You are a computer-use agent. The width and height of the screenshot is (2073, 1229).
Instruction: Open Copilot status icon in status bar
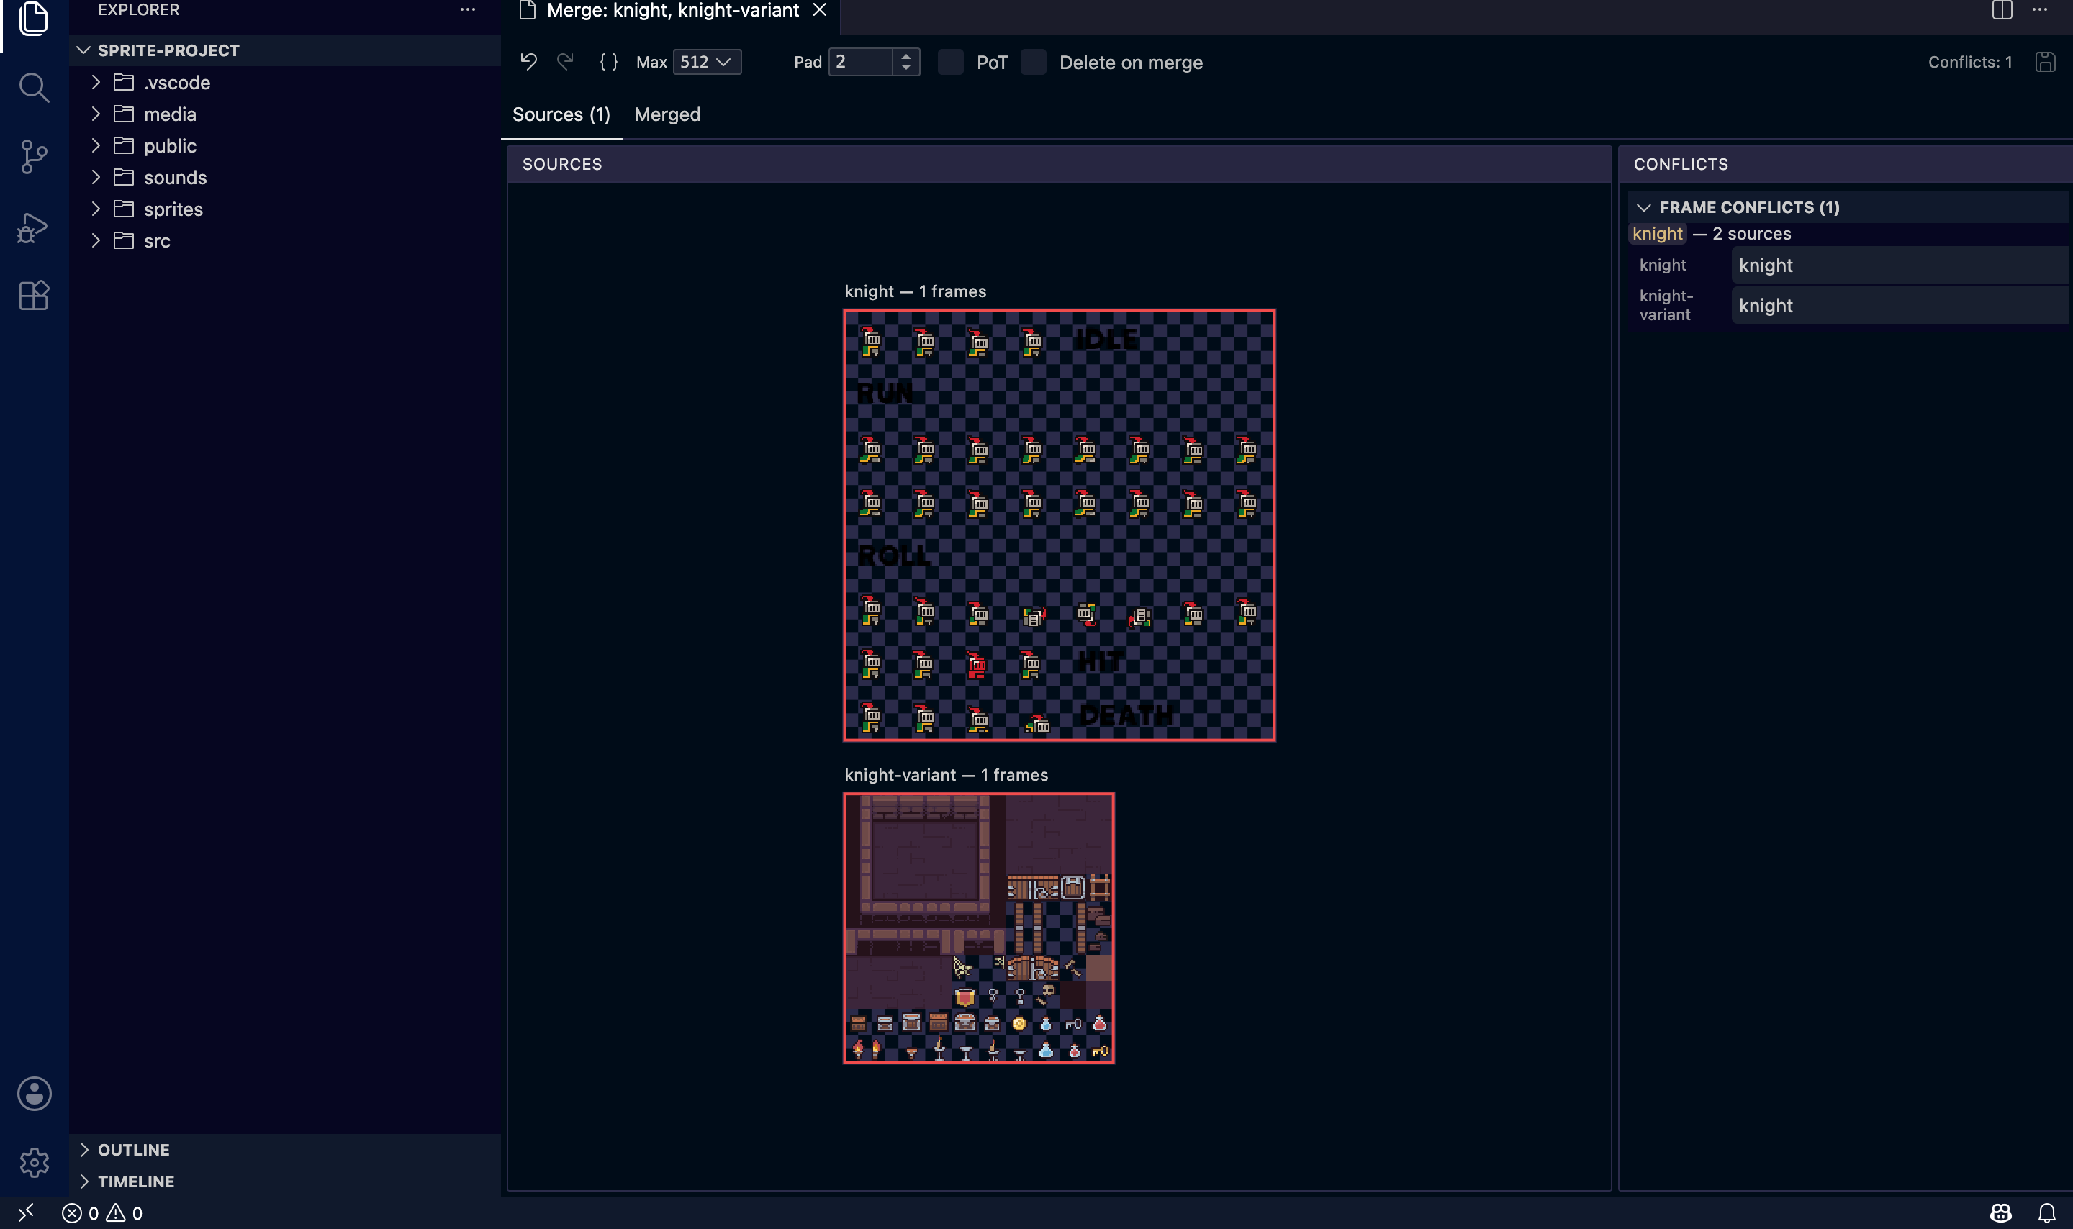click(x=2000, y=1213)
